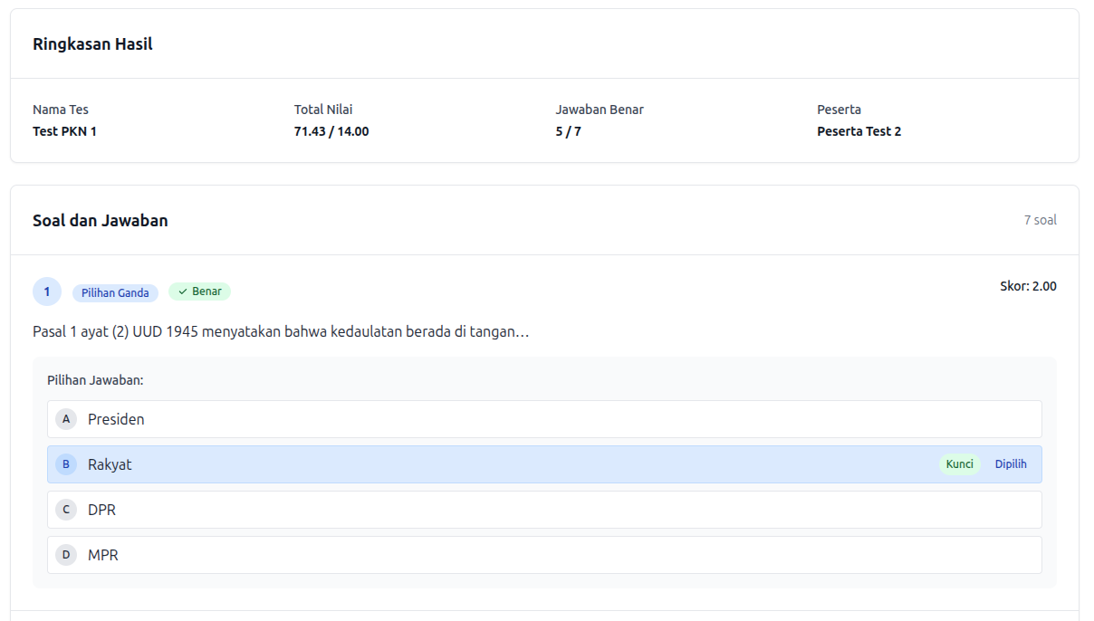
Task: Click the letter D badge beside MPR
Action: click(65, 555)
